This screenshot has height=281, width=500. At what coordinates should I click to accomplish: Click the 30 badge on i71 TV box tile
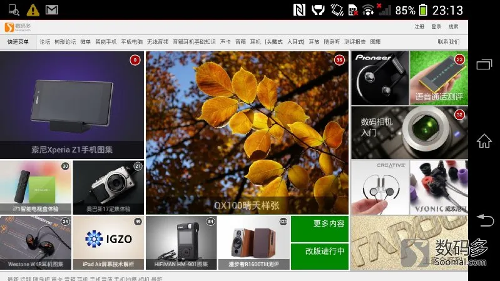pos(65,166)
